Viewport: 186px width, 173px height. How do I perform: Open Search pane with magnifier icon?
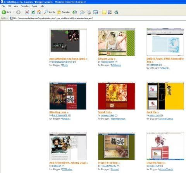pos(49,12)
